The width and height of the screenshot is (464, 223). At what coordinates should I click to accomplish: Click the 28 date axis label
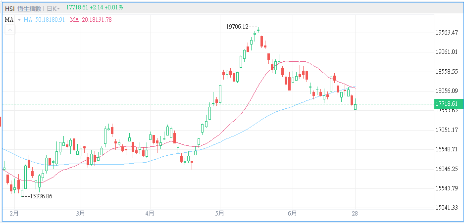pyautogui.click(x=355, y=214)
